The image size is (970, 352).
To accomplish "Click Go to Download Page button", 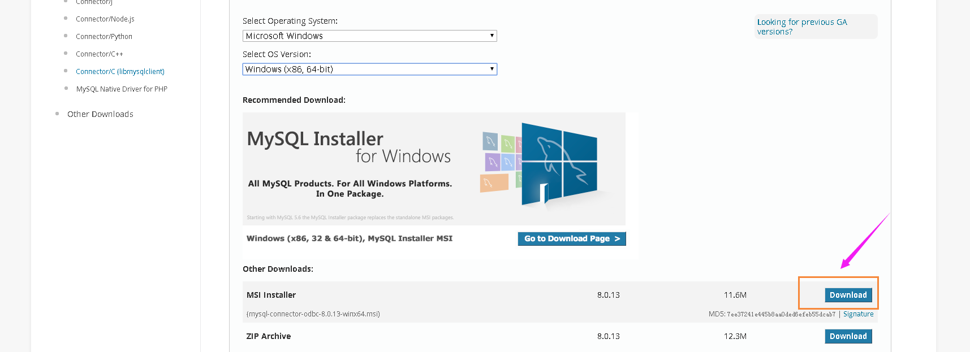I will coord(572,239).
